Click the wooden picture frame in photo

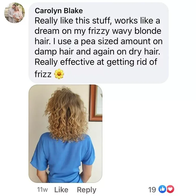point(96,103)
